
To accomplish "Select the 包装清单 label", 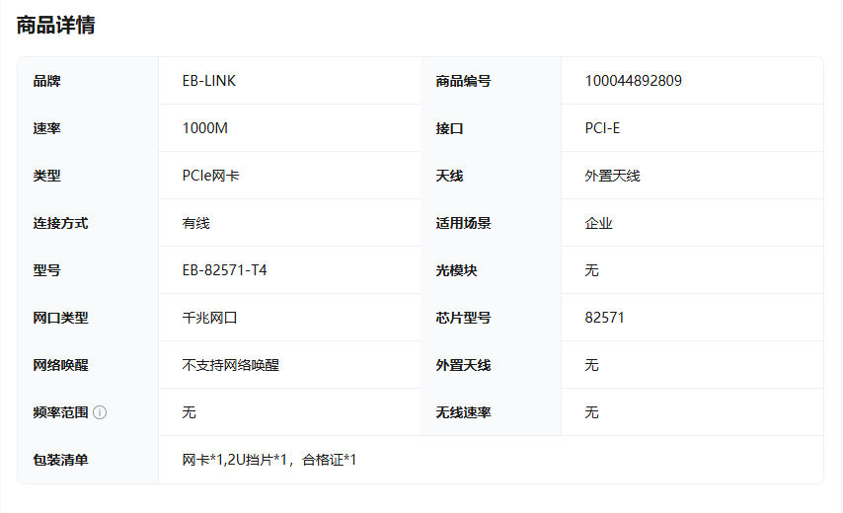I will click(x=60, y=460).
